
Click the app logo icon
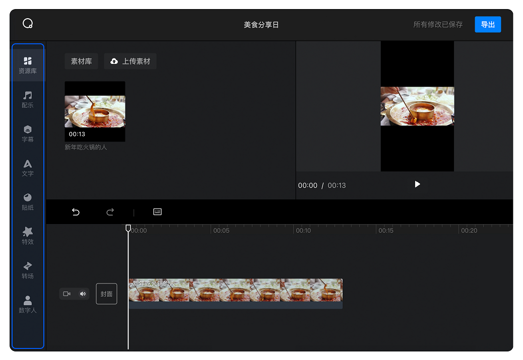28,24
